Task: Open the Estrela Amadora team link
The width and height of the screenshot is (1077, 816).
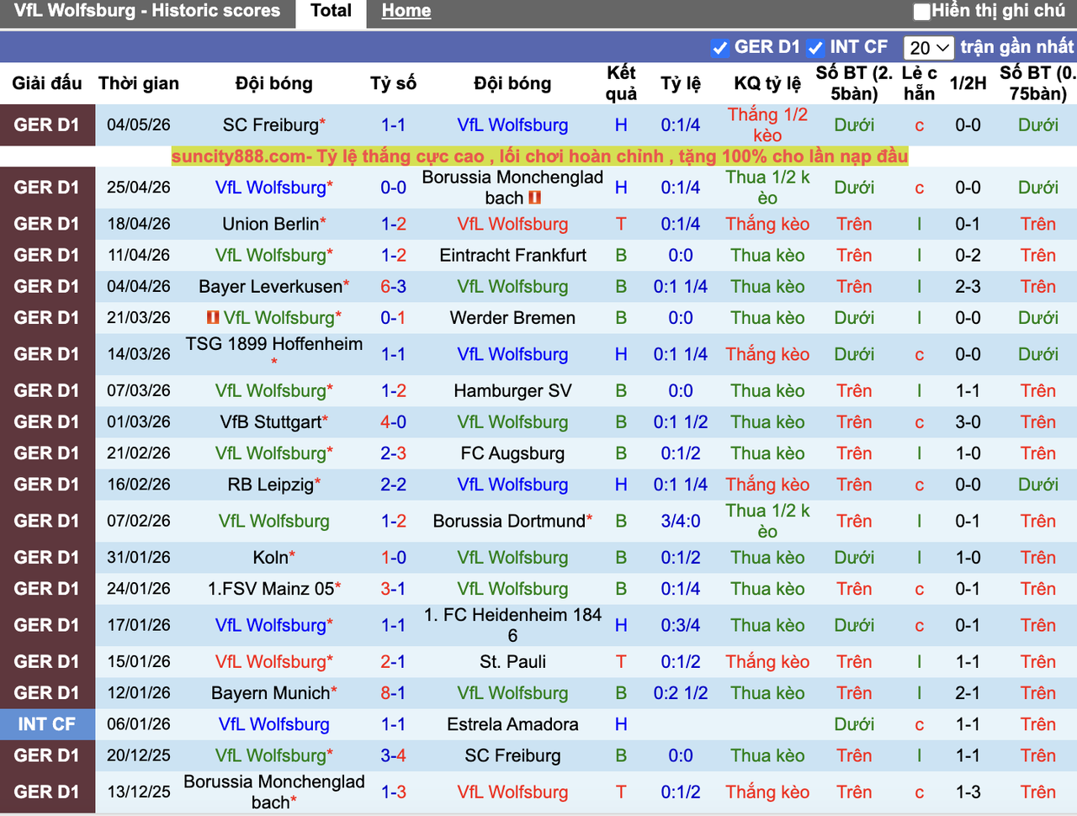Action: point(512,723)
